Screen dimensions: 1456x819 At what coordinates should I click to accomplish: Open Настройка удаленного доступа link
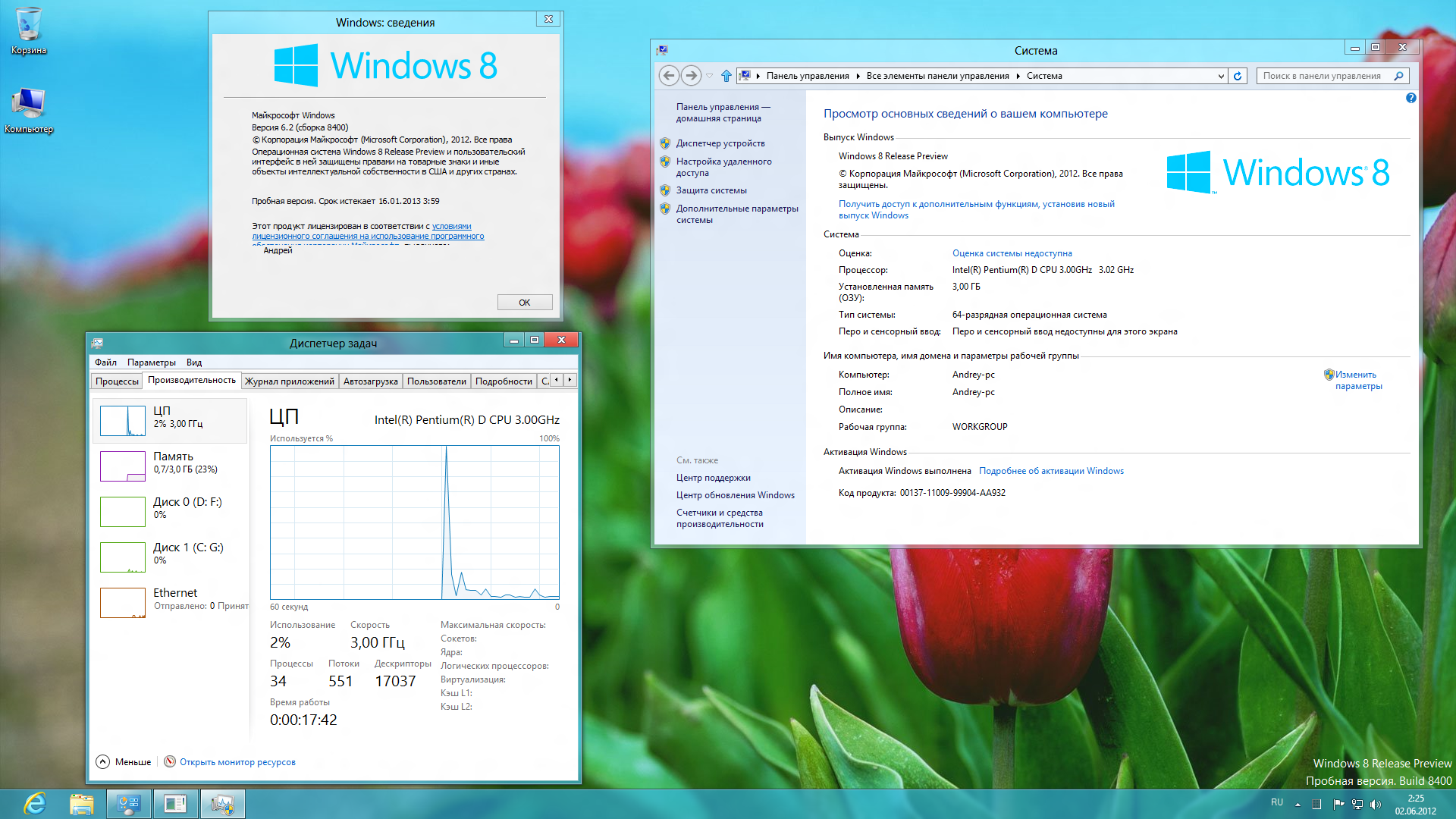723,167
